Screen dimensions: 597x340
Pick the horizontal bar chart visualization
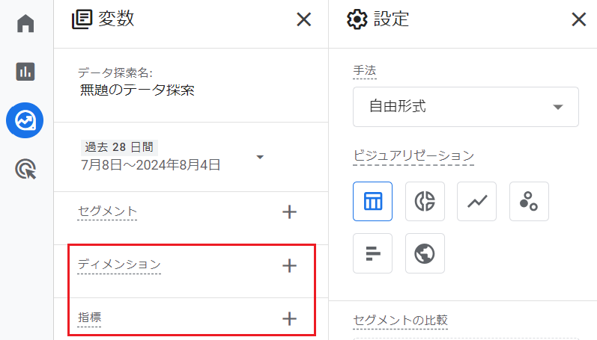point(373,253)
